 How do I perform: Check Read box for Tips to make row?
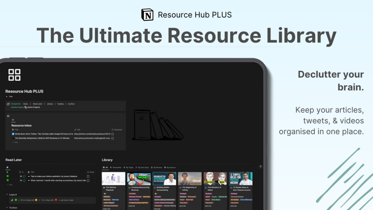point(88,177)
